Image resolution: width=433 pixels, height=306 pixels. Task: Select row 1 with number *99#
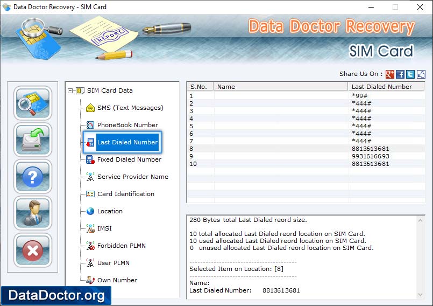point(306,96)
